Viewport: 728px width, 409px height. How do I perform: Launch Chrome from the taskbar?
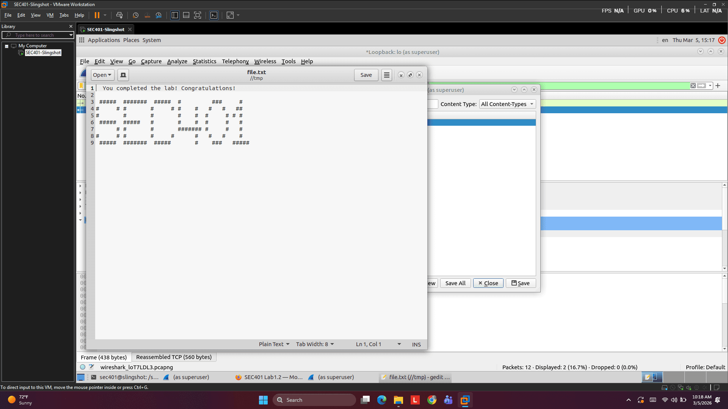click(432, 400)
